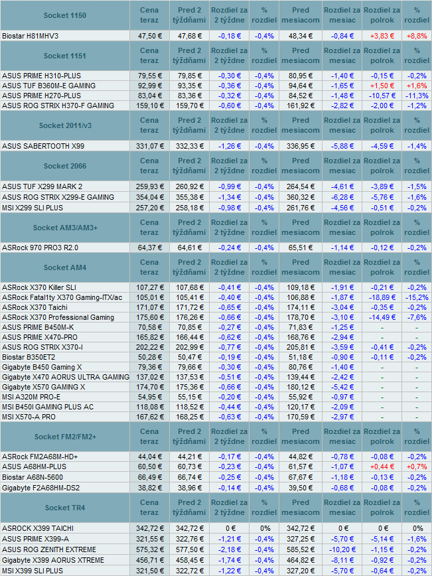Select the MSI X299 SLI PLUS name
This screenshot has width=432, height=576.
tap(33, 208)
